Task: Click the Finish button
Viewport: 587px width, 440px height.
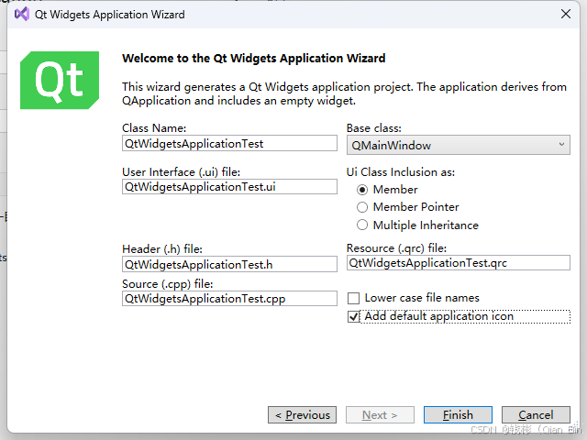Action: tap(458, 415)
